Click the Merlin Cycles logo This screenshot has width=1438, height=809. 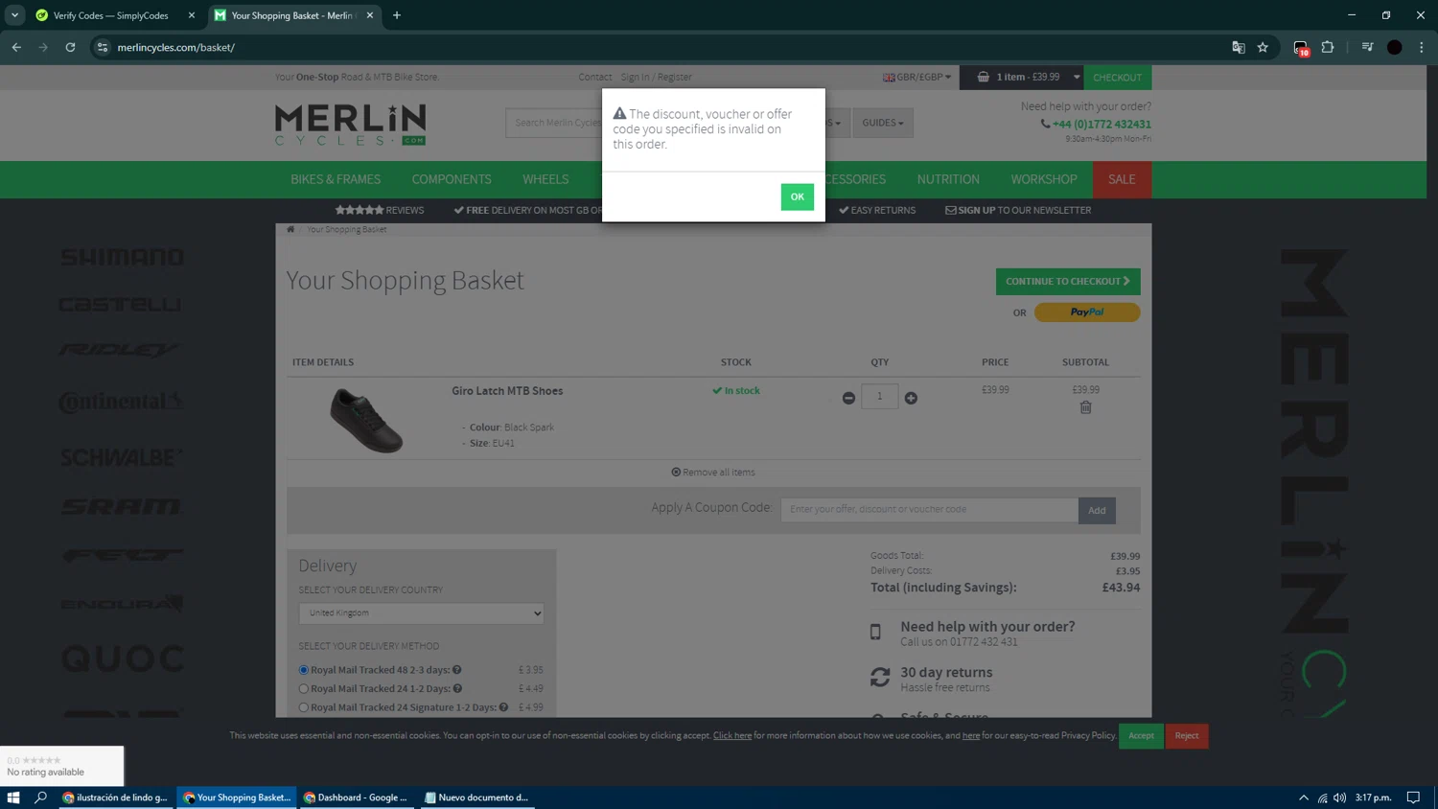click(350, 125)
